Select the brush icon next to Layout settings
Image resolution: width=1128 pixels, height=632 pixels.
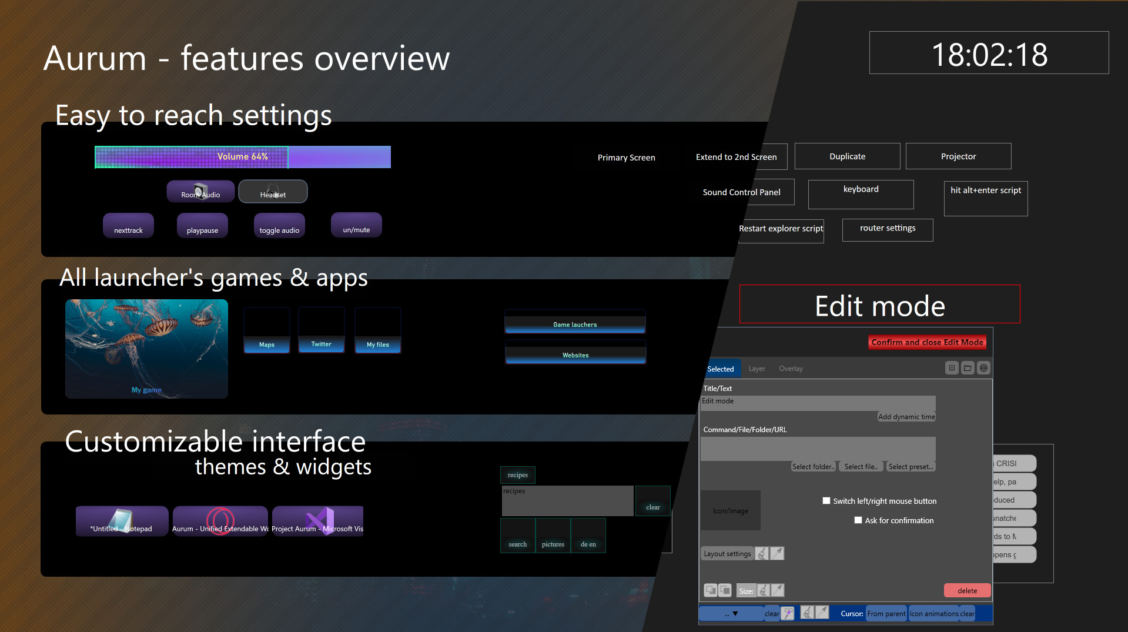(x=762, y=553)
